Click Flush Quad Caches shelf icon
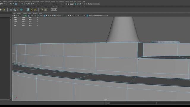 (x=18, y=10)
